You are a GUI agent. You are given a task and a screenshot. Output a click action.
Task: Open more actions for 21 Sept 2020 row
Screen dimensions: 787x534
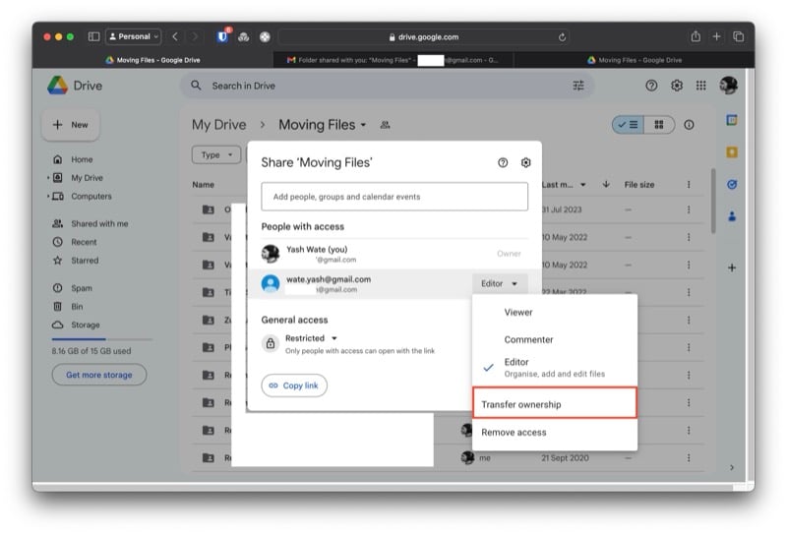click(x=689, y=457)
